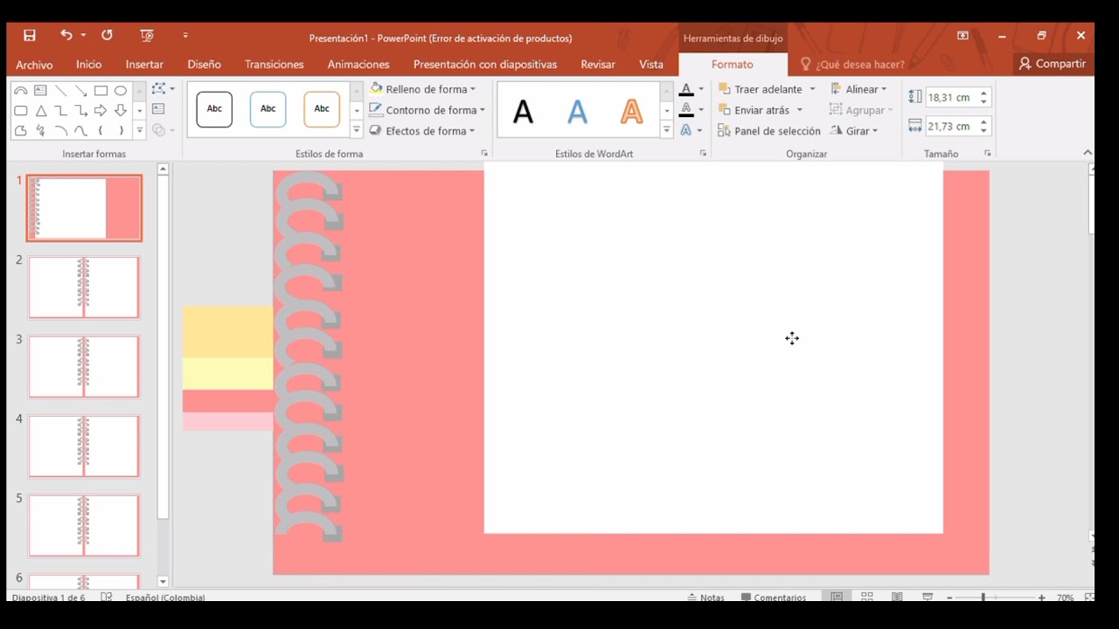
Task: Select the arrow line shape
Action: click(80, 91)
